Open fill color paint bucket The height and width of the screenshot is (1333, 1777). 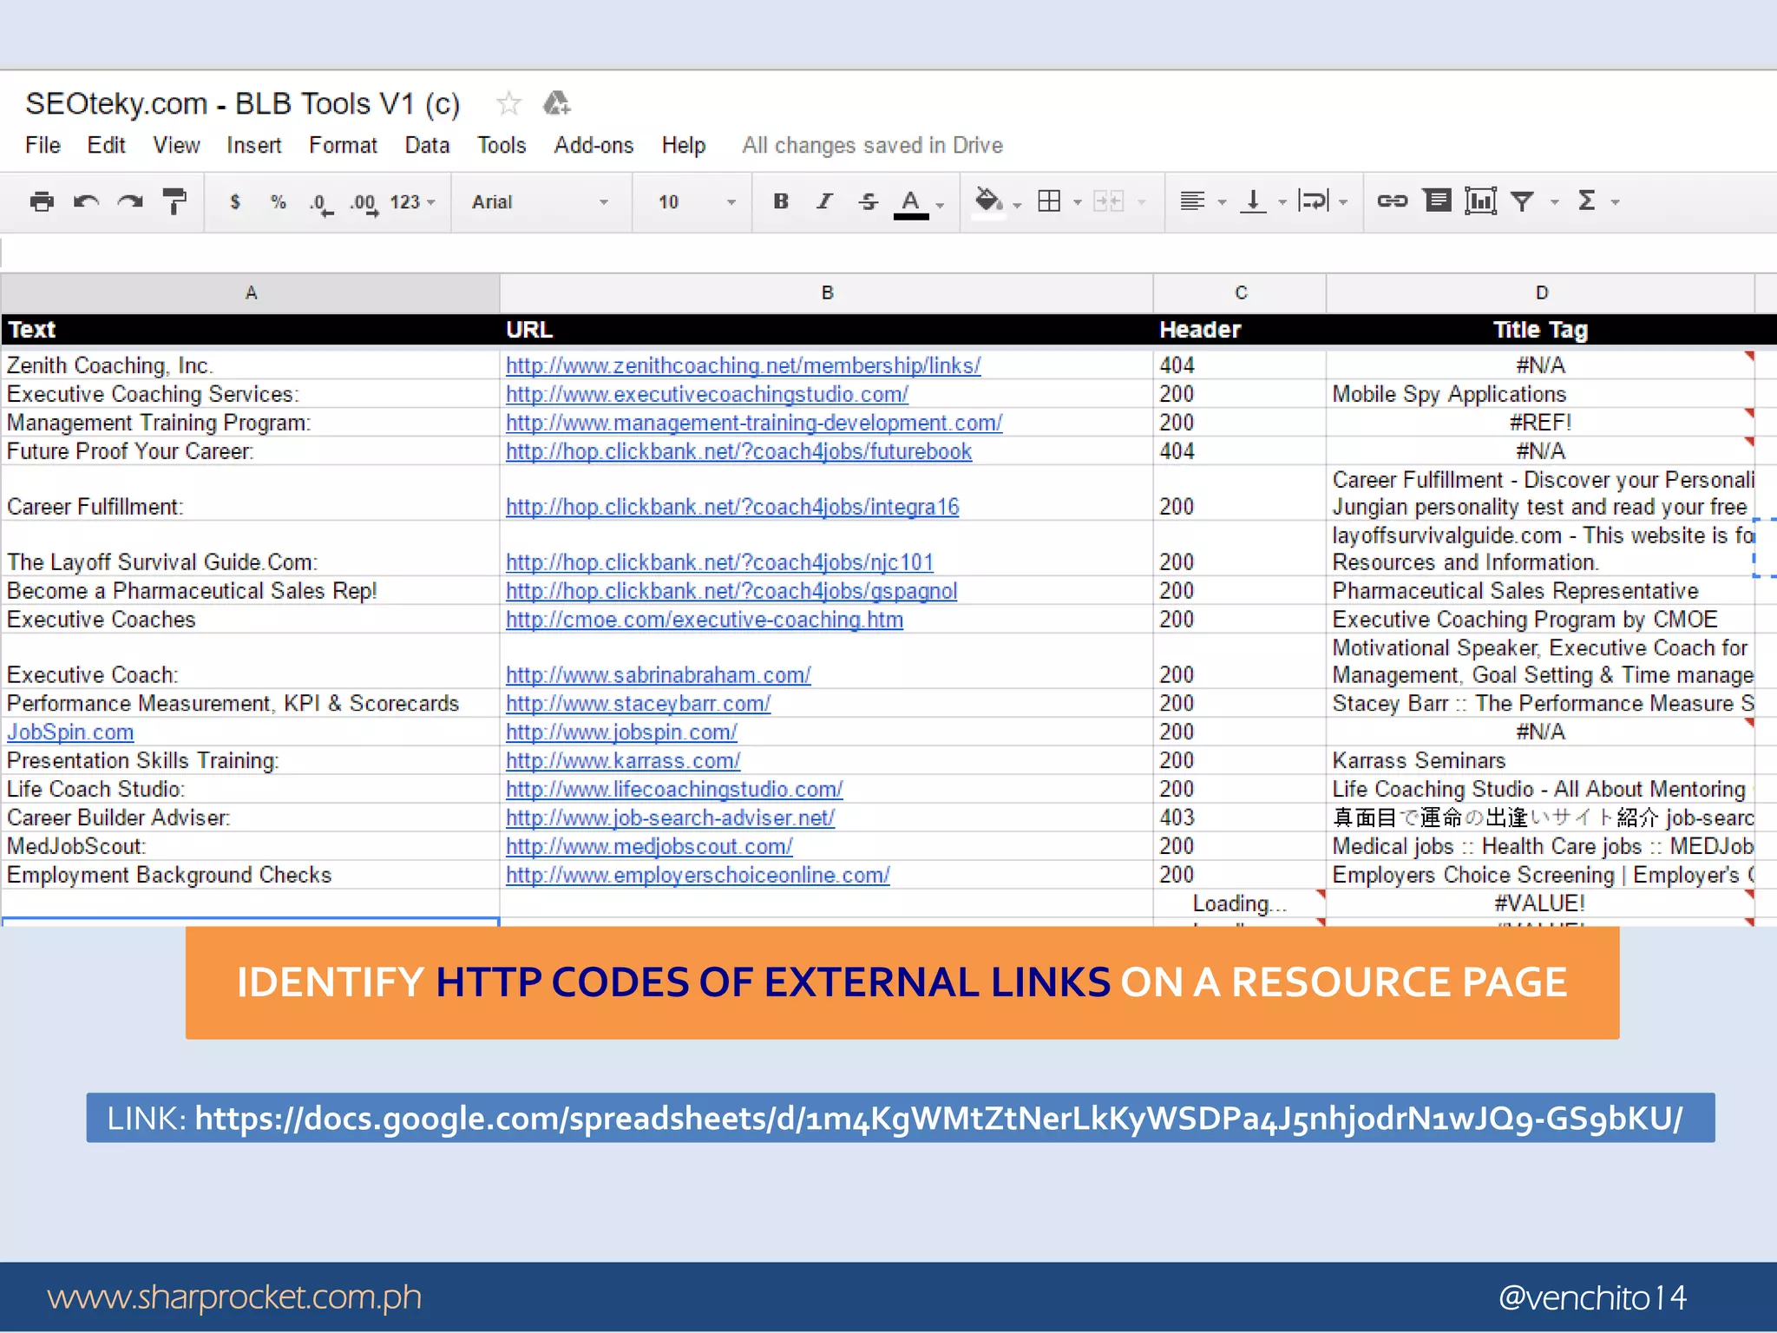click(988, 201)
